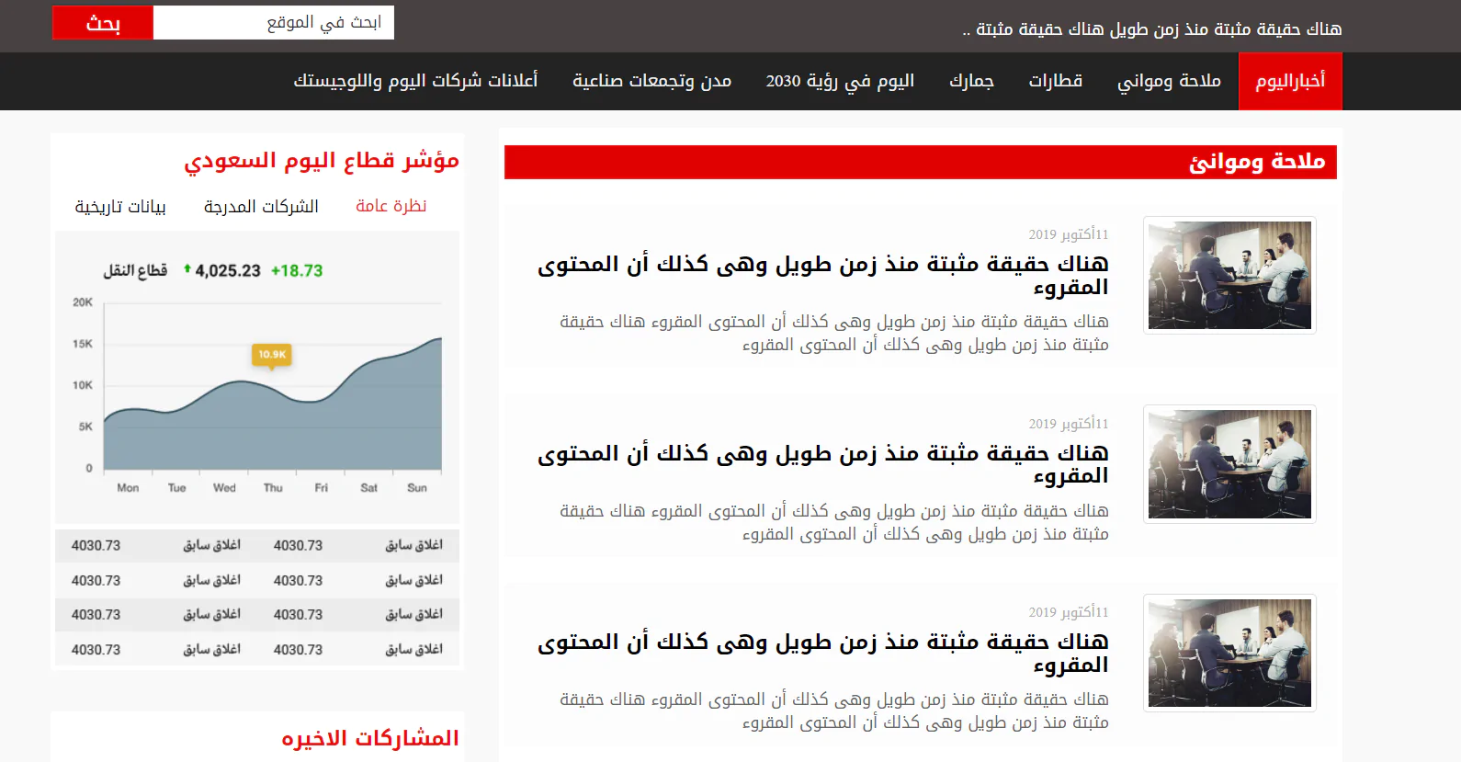Click the red بحث search button
This screenshot has width=1461, height=762.
click(x=102, y=23)
